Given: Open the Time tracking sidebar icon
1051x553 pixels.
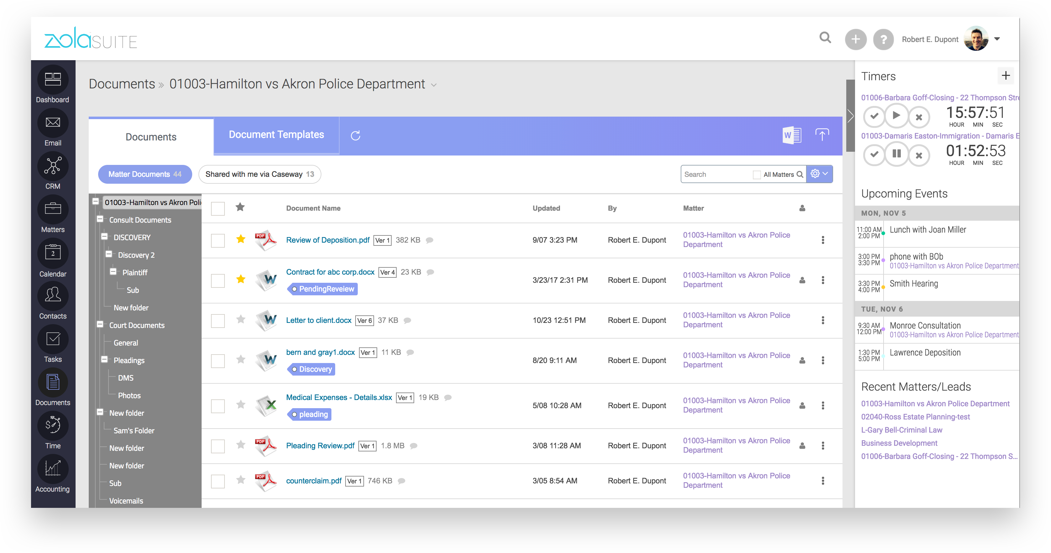Looking at the screenshot, I should pyautogui.click(x=53, y=426).
